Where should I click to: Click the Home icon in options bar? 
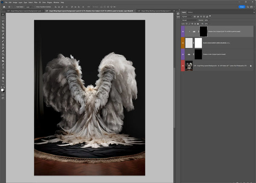[3, 7]
